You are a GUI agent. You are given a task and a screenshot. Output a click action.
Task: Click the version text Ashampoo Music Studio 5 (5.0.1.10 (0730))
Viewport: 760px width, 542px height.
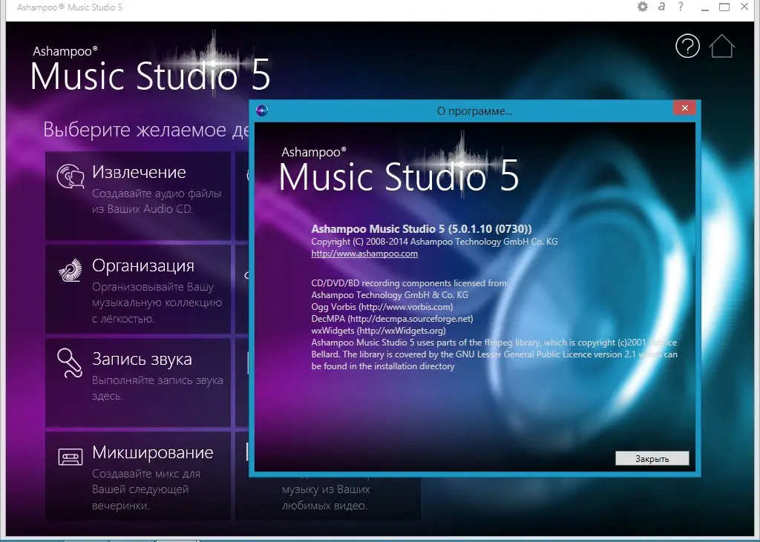coord(422,228)
